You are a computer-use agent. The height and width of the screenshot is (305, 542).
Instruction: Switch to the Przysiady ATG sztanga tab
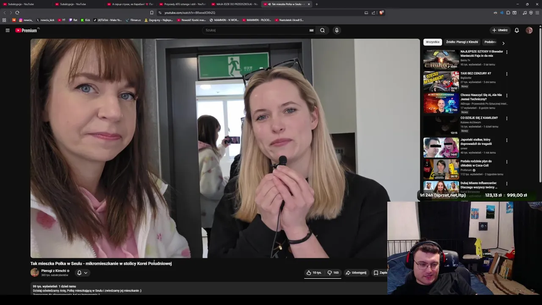[183, 4]
